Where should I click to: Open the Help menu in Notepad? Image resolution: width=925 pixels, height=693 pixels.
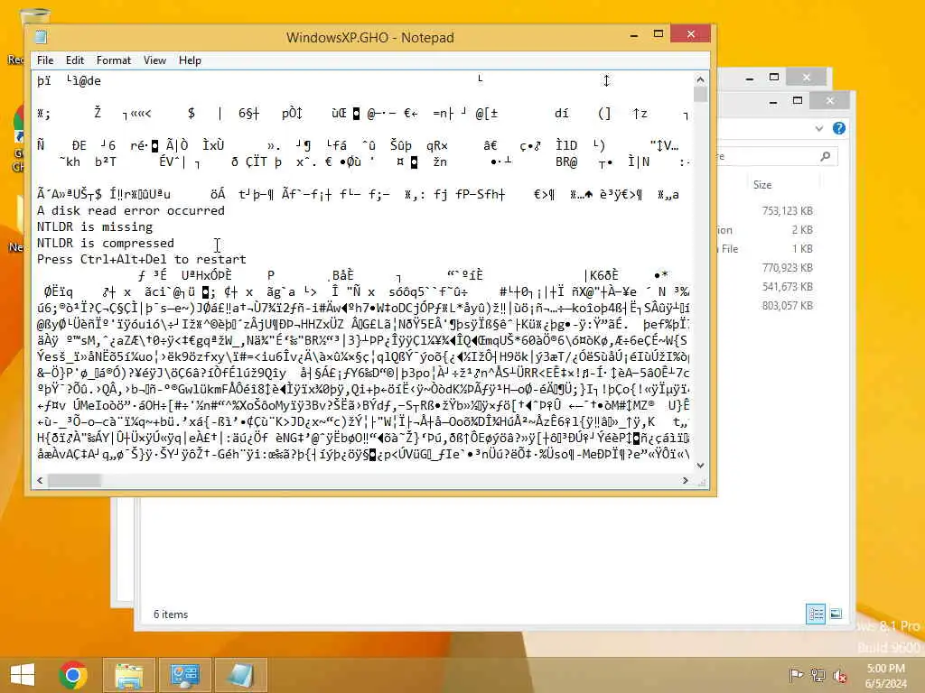tap(190, 60)
